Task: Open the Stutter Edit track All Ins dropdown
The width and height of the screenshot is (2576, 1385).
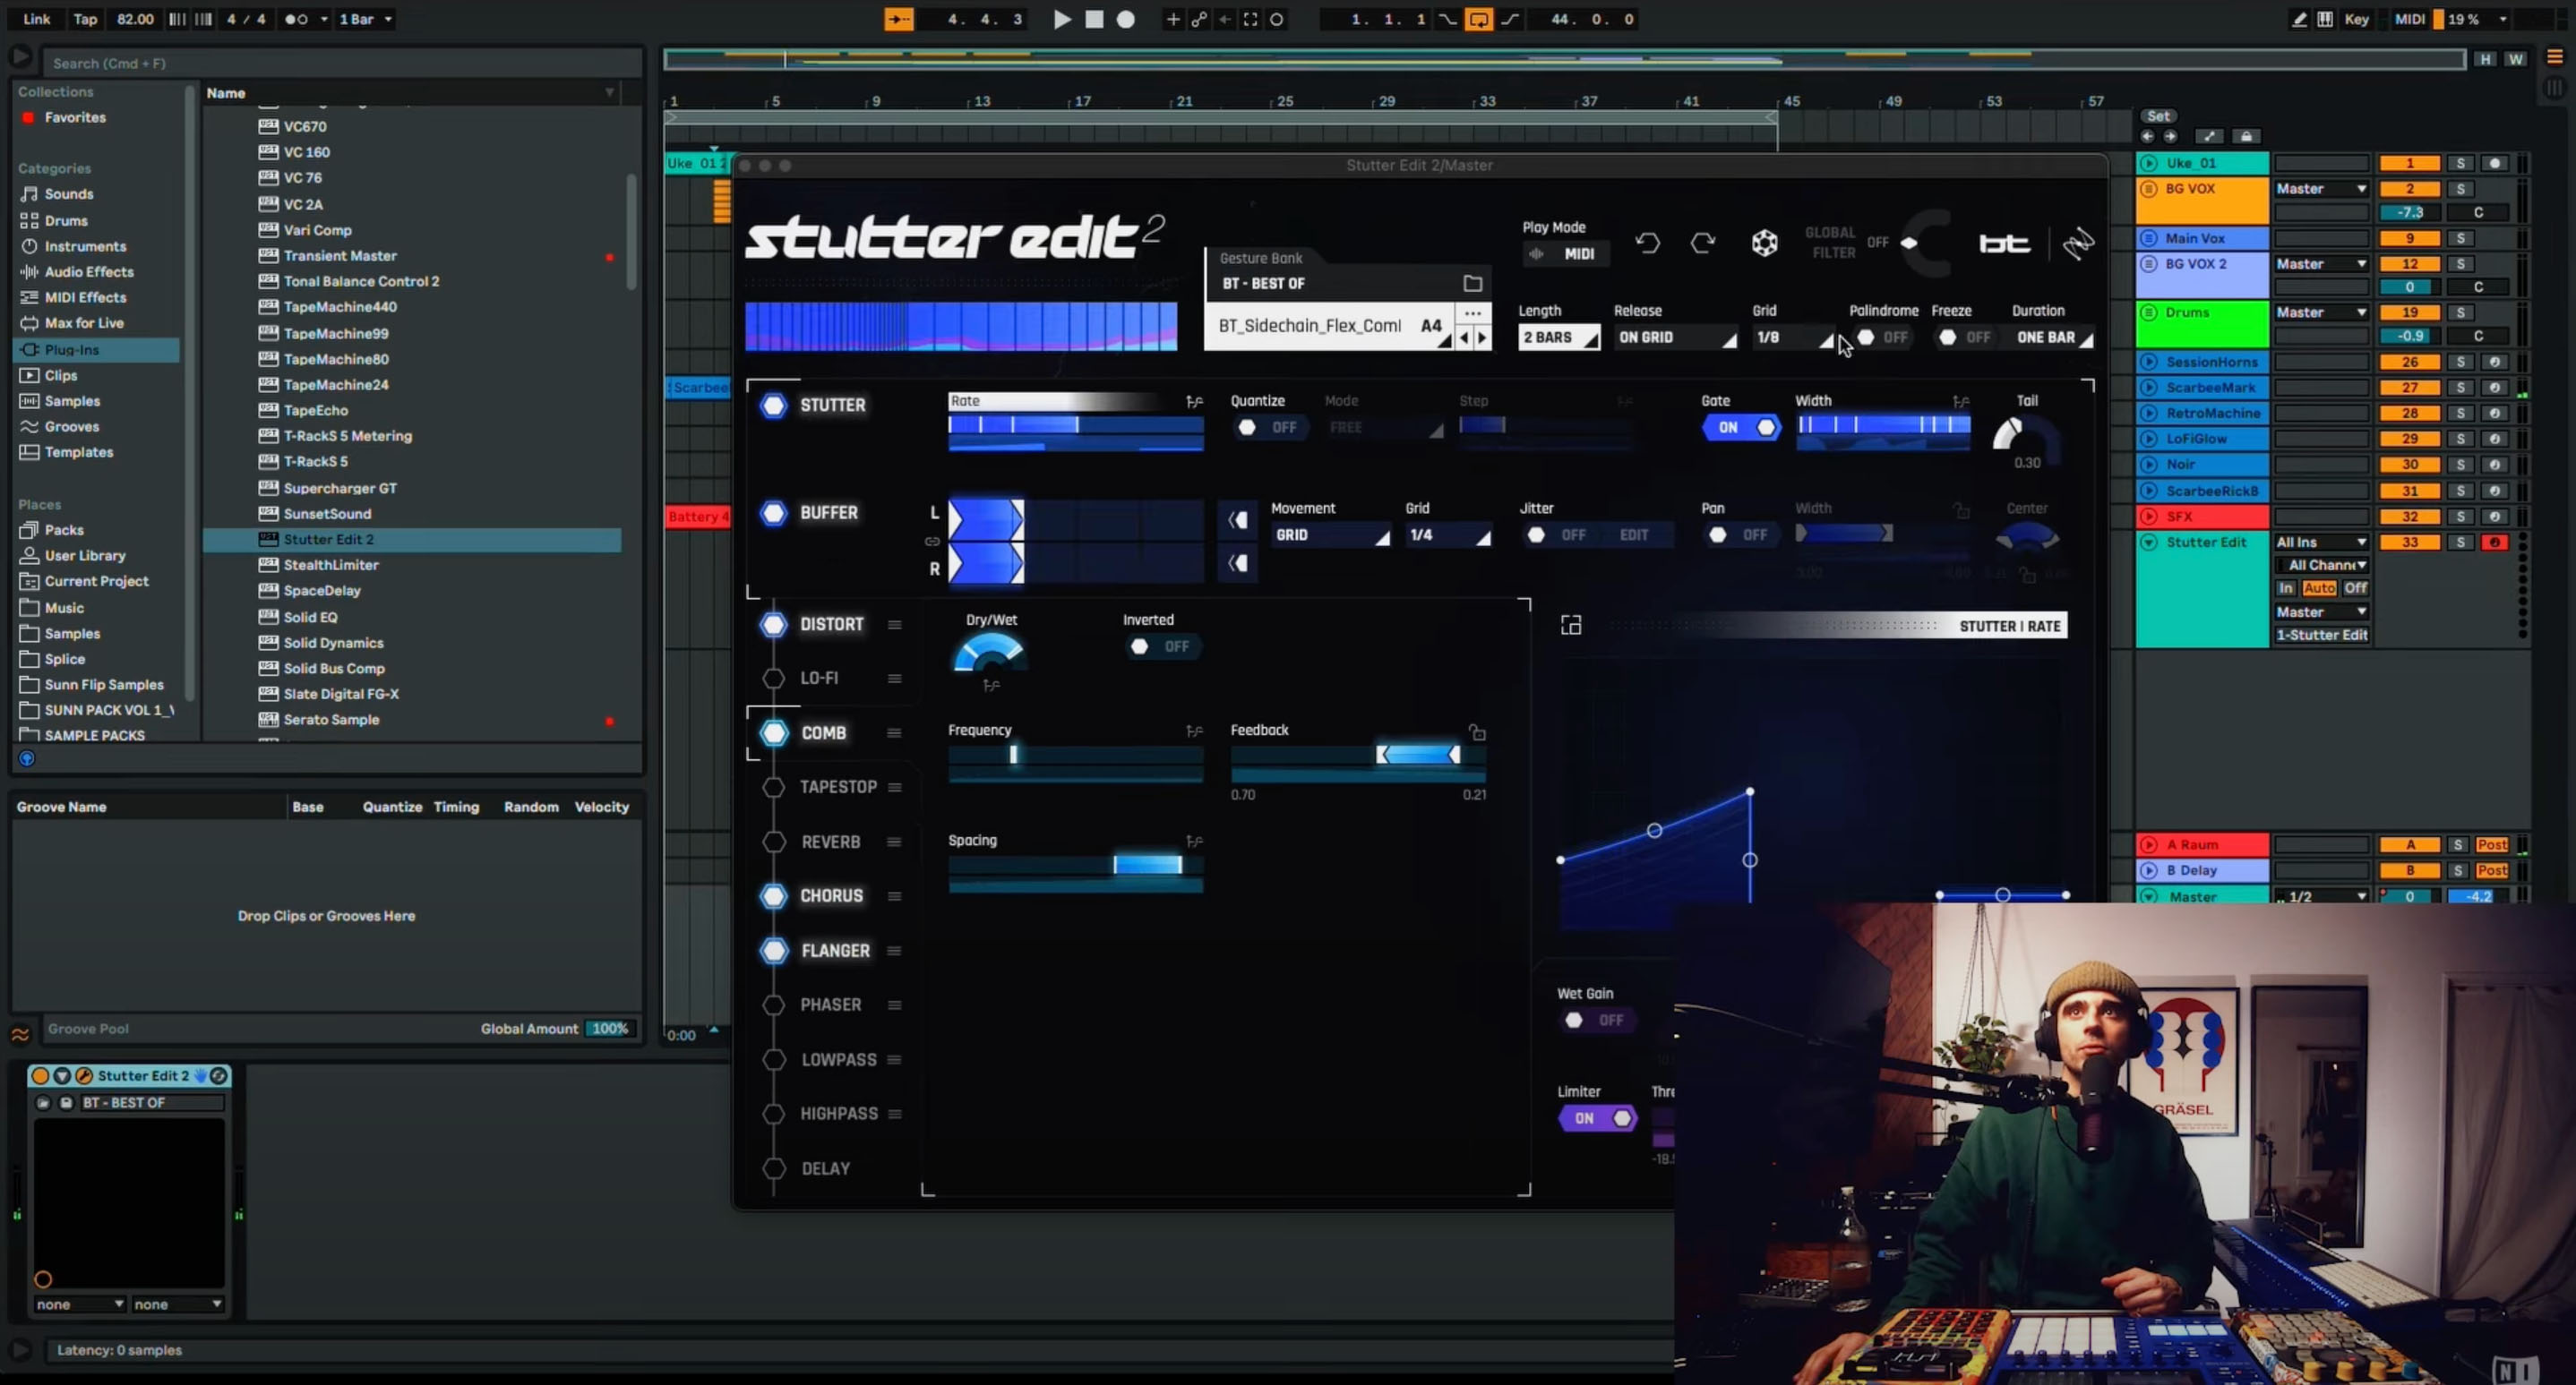Action: click(2321, 543)
